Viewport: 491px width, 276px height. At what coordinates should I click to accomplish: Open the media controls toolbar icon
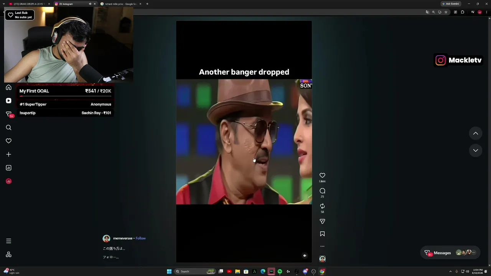pyautogui.click(x=473, y=12)
